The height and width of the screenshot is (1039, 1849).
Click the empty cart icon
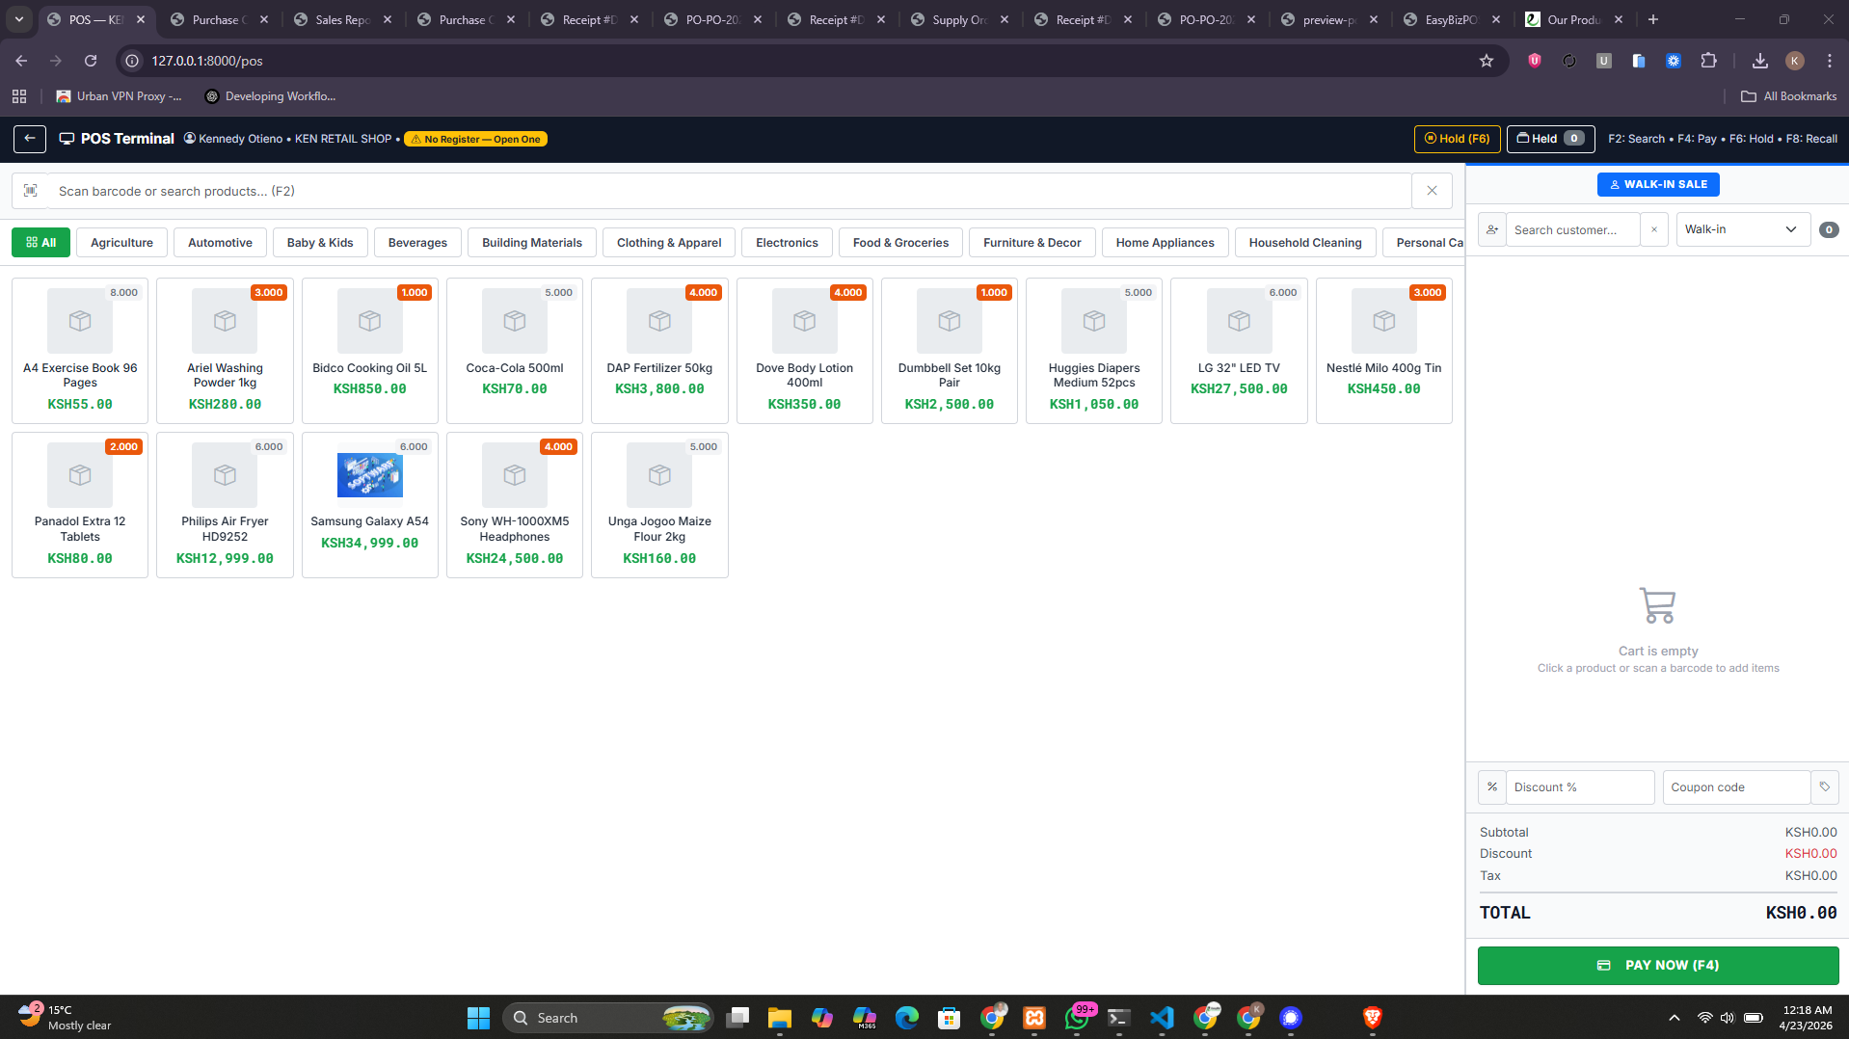point(1658,605)
